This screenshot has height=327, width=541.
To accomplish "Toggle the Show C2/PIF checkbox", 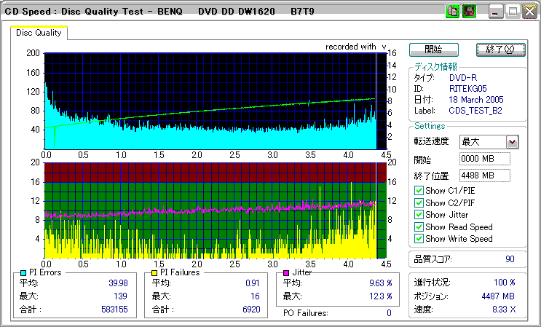I will [x=419, y=202].
